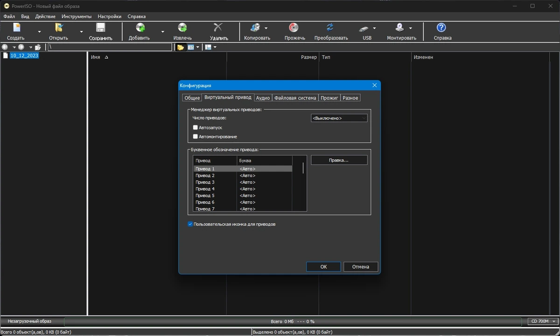Toggle the folder tree view icon
Screen dimensions: 560x336
click(x=181, y=47)
